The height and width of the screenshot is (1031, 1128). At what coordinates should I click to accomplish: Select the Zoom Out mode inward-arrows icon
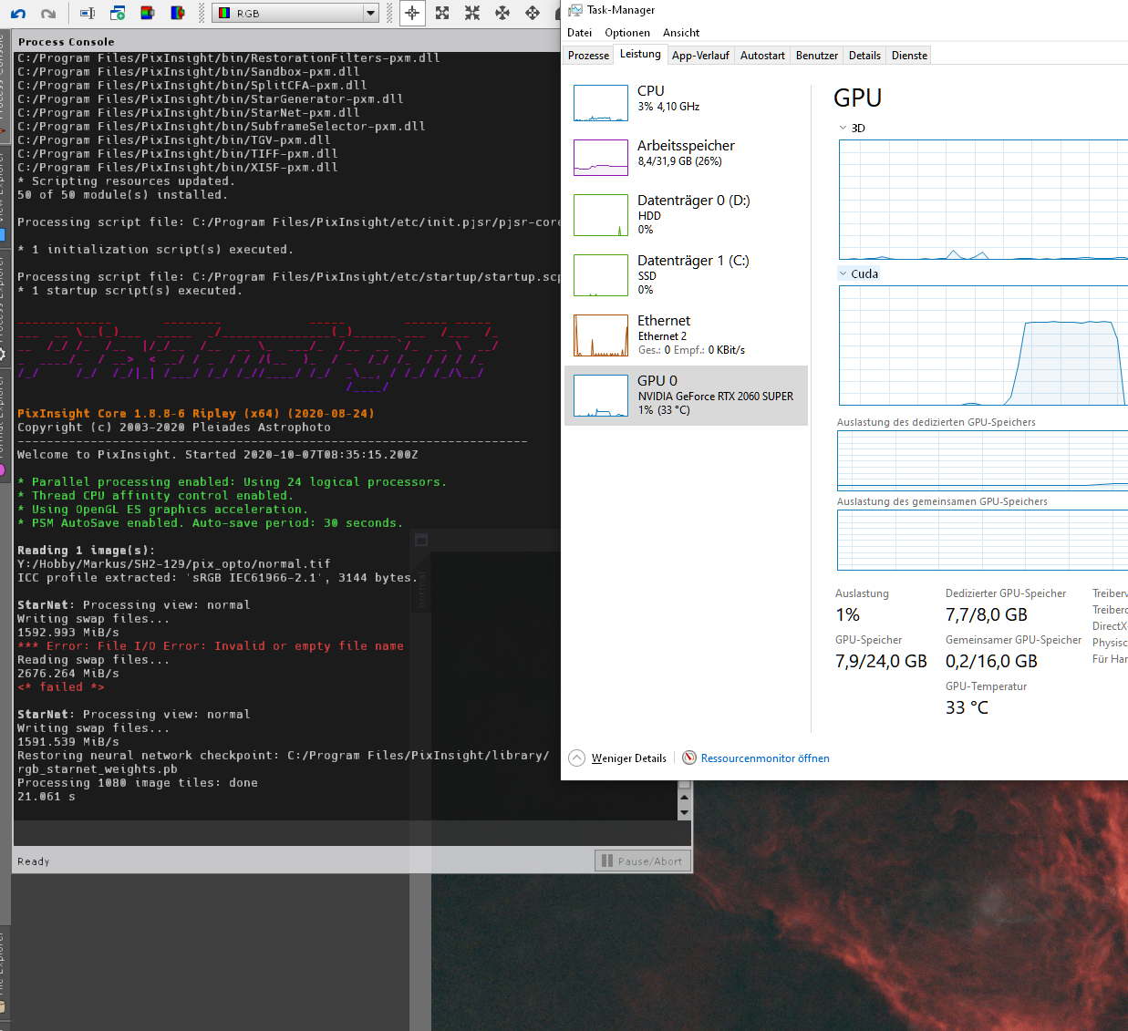(x=472, y=13)
